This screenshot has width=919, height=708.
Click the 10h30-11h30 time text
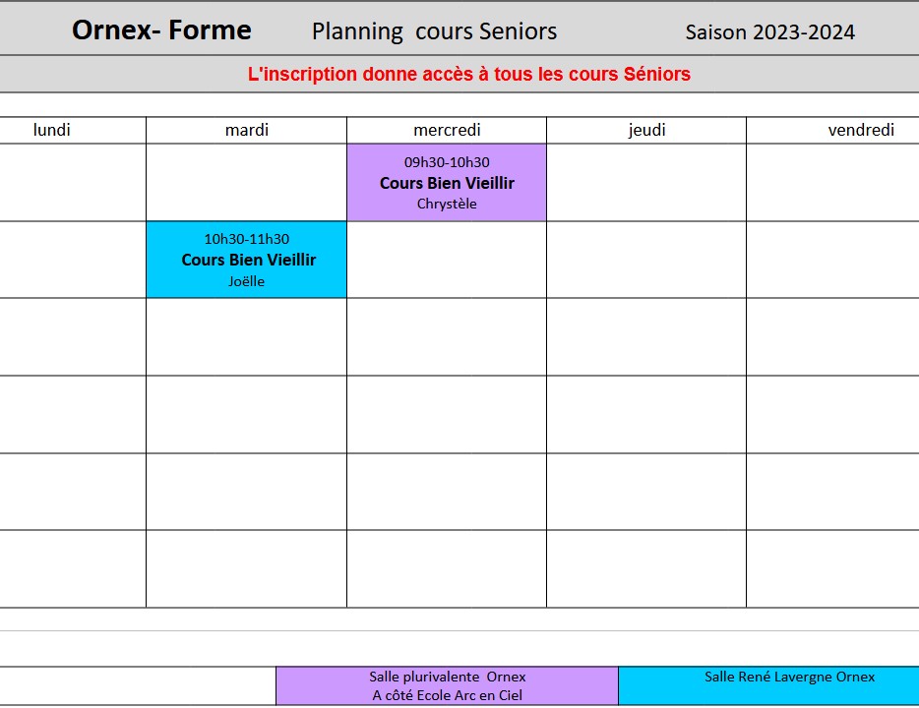click(x=247, y=239)
